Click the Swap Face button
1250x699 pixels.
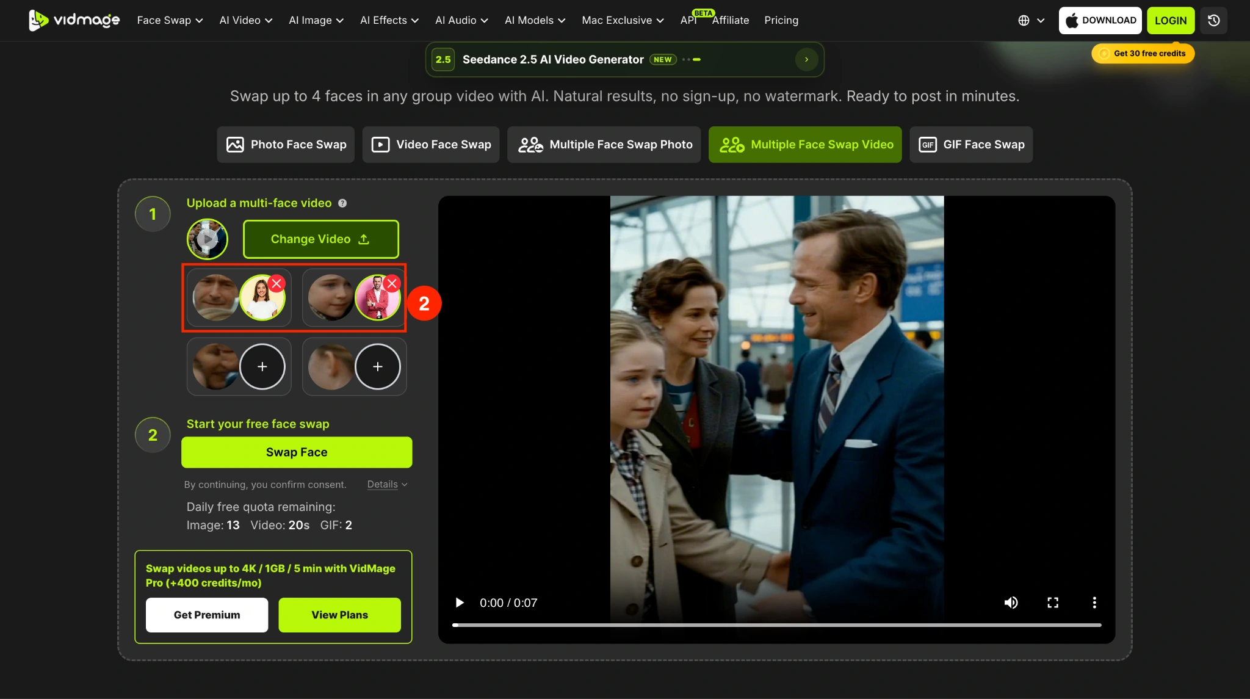pos(297,452)
